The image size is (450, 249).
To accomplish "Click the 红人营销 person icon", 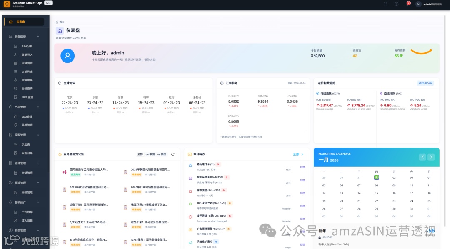I will [15, 220].
